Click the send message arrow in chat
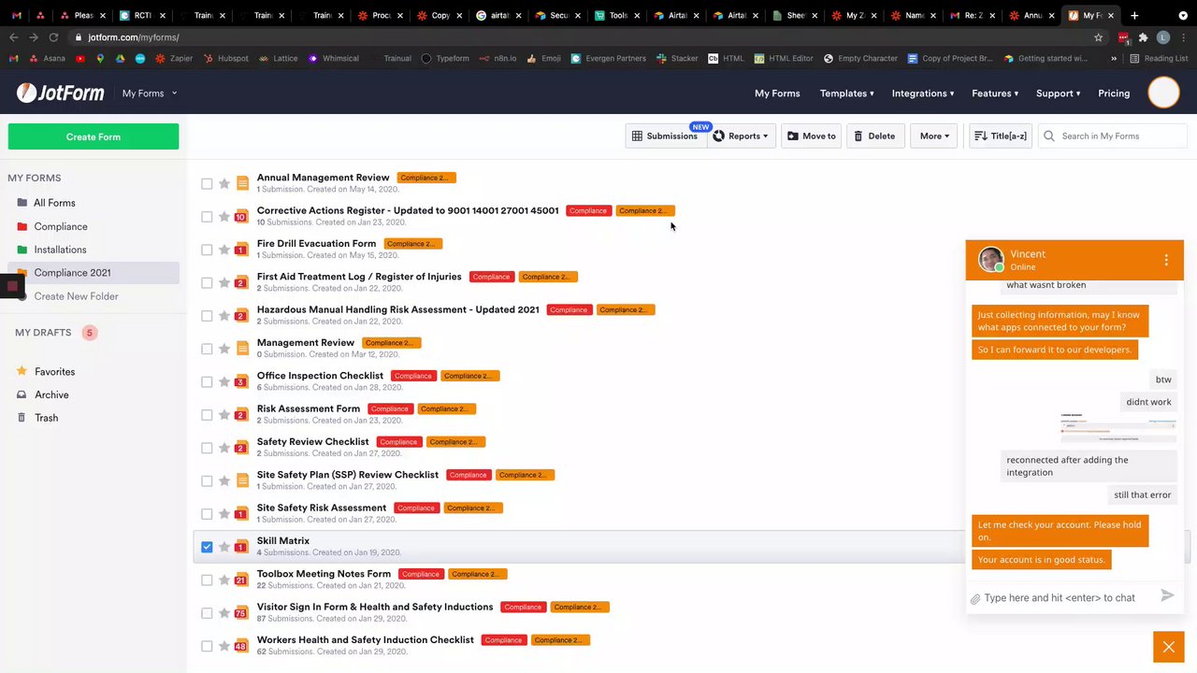The width and height of the screenshot is (1197, 673). click(x=1167, y=595)
